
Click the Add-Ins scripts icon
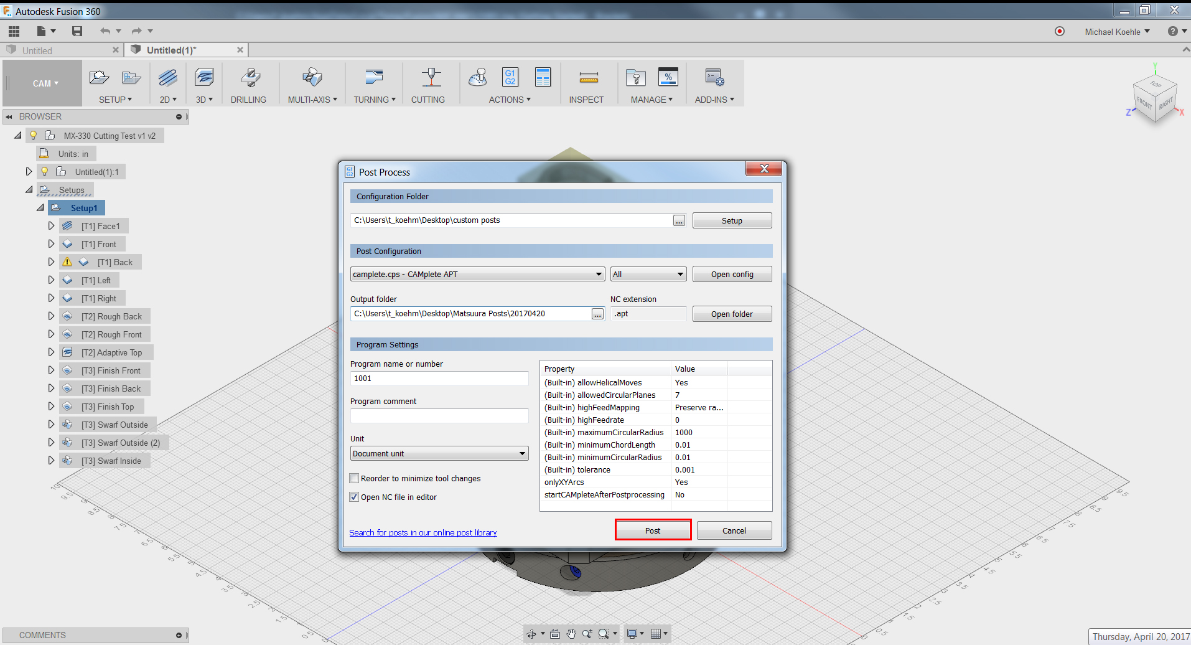coord(714,77)
